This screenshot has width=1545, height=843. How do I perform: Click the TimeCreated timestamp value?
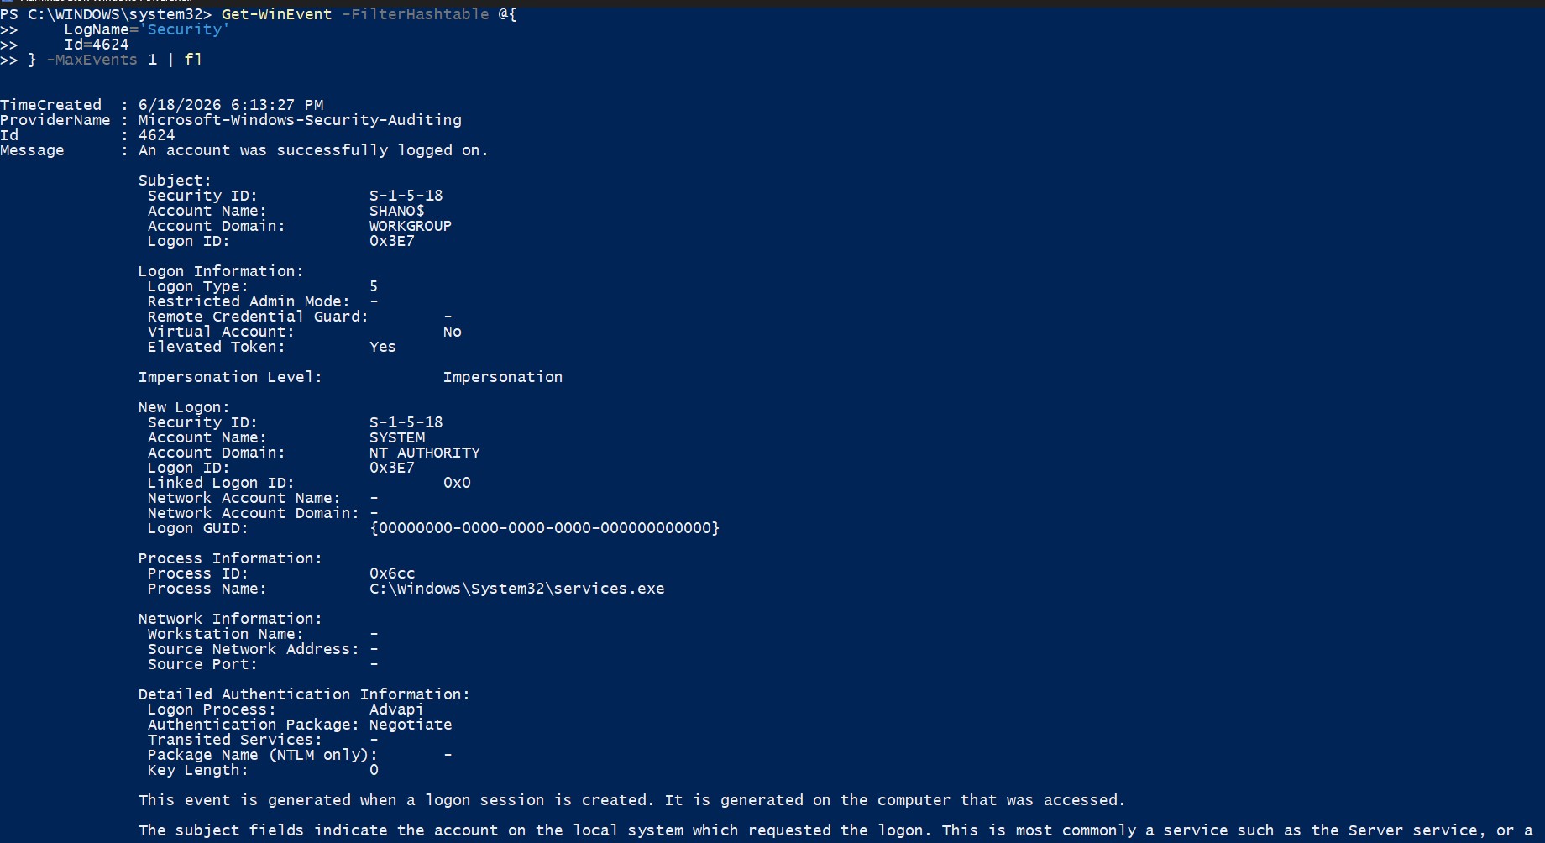[231, 105]
